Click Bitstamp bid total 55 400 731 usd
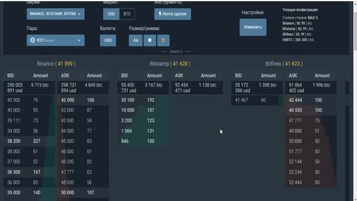The height and width of the screenshot is (201, 357). [129, 88]
